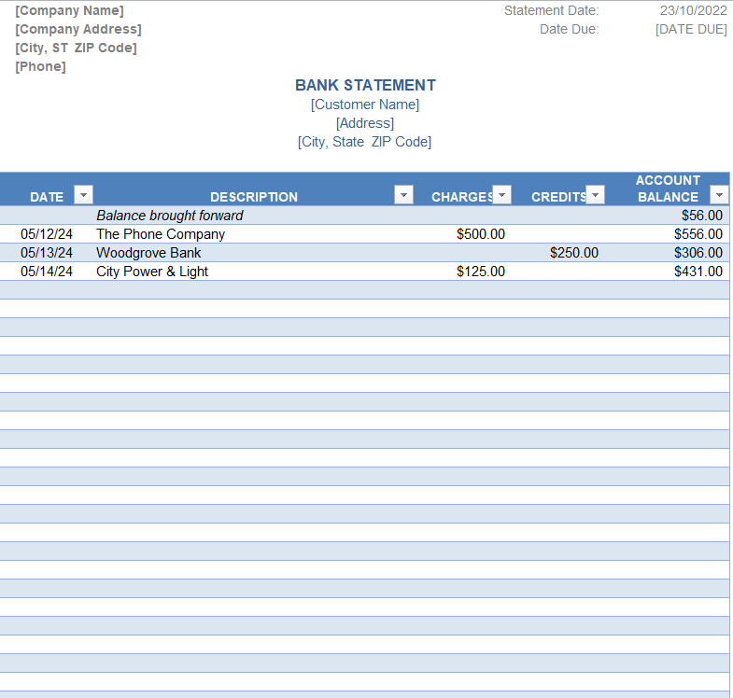The height and width of the screenshot is (698, 733).
Task: Open the CHARGES column filter arrow
Action: (502, 195)
